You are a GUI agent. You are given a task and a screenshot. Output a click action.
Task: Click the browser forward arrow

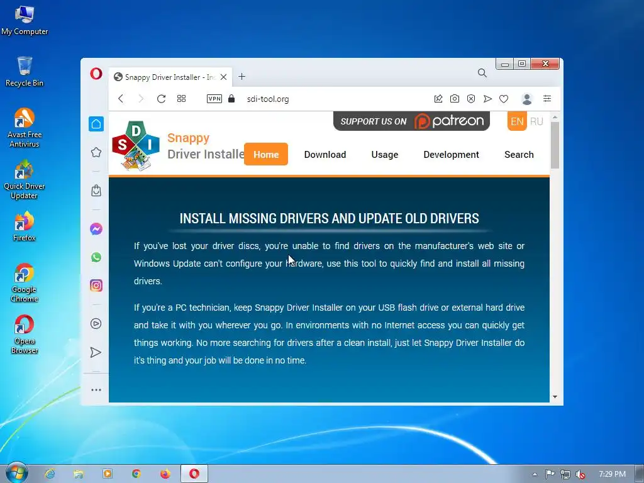click(141, 99)
